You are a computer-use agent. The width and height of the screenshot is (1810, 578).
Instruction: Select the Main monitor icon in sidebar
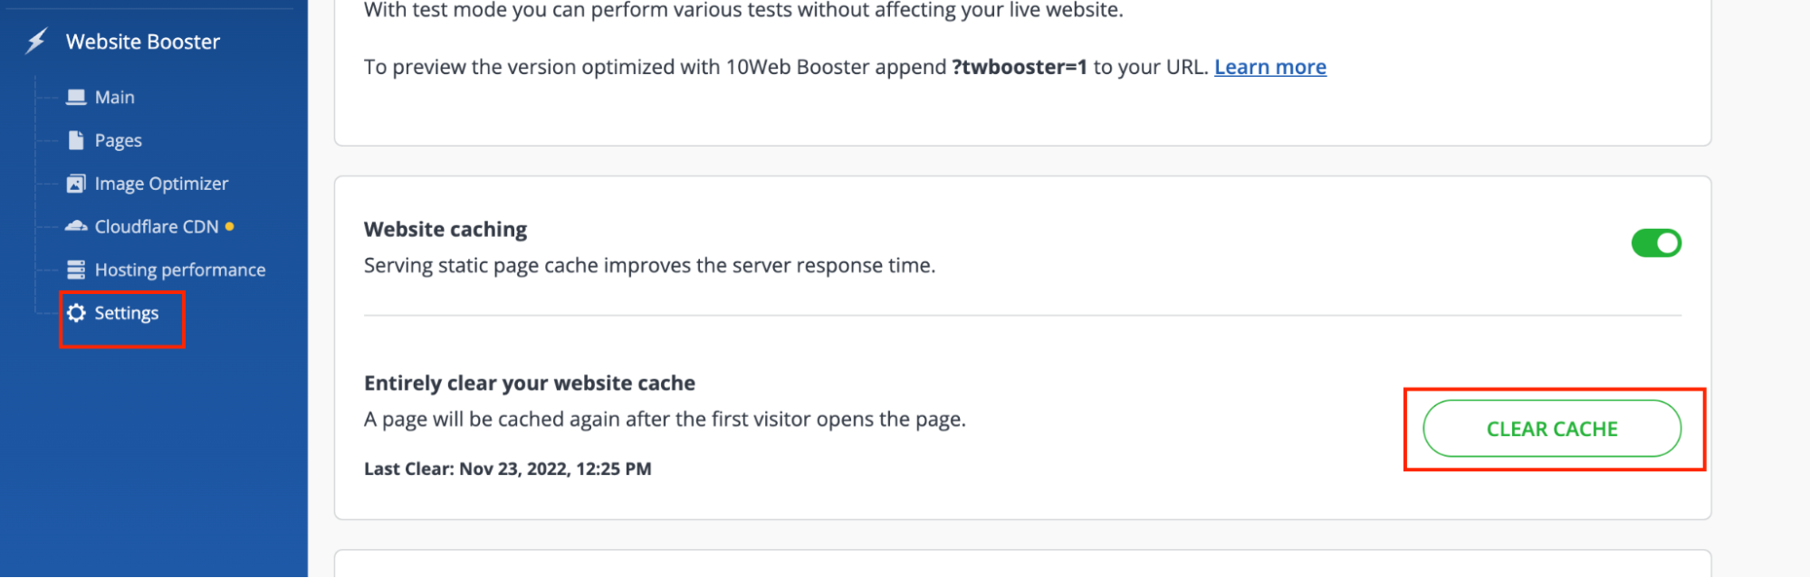pyautogui.click(x=76, y=96)
